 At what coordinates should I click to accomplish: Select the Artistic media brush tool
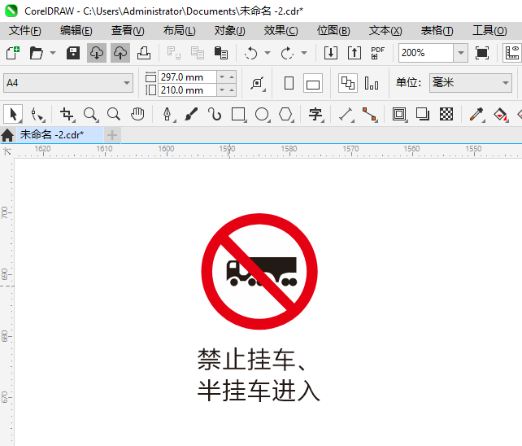[x=191, y=114]
